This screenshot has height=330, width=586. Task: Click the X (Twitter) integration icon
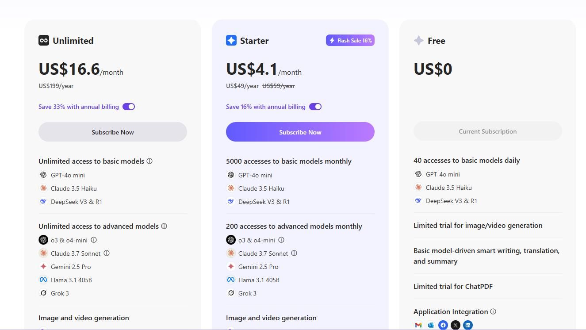[456, 325]
